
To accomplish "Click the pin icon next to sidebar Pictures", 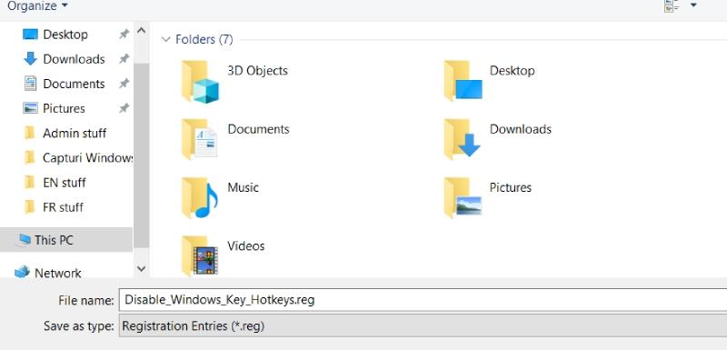I will coord(124,108).
